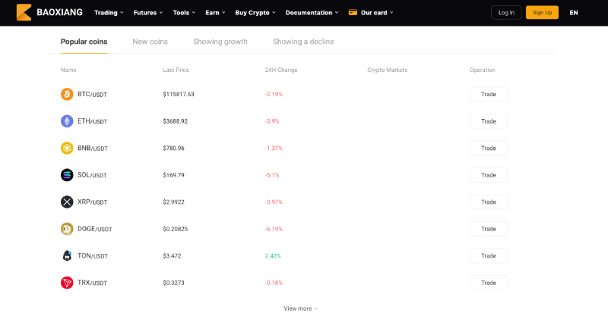Click the BTC/USDT pair name
This screenshot has width=608, height=313.
click(92, 95)
